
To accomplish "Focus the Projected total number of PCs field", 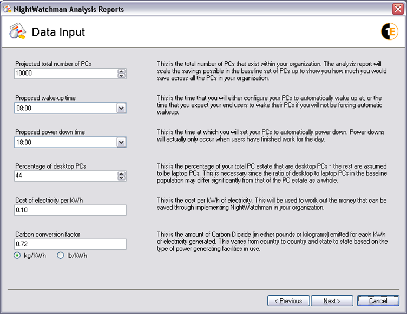I will [65, 74].
